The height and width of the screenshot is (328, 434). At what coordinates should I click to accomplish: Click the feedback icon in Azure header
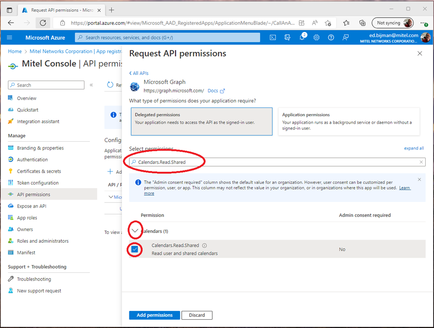pos(345,38)
